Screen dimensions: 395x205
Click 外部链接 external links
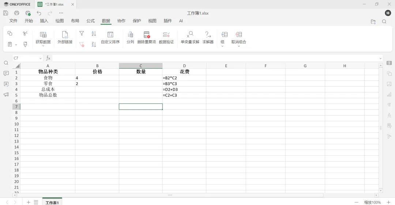65,38
